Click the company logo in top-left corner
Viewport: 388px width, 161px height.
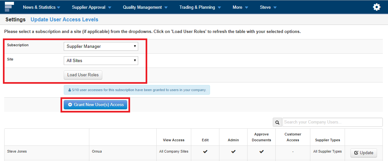point(9,7)
